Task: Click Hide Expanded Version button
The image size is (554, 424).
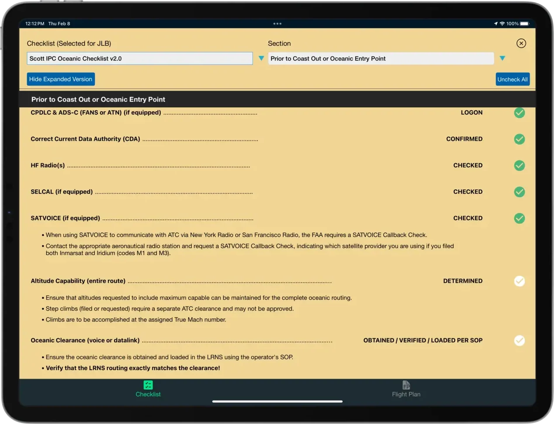Action: click(61, 79)
